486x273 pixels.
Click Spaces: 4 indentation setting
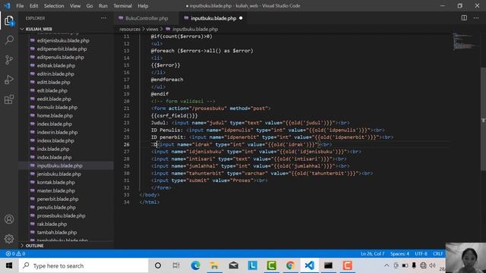click(x=399, y=253)
